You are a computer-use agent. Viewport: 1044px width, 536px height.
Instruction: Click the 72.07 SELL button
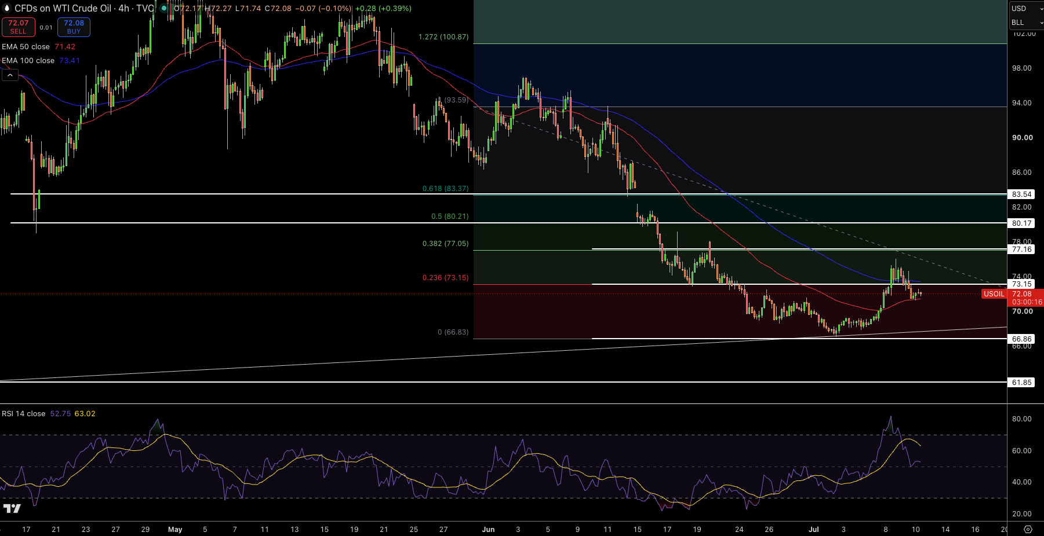click(18, 27)
